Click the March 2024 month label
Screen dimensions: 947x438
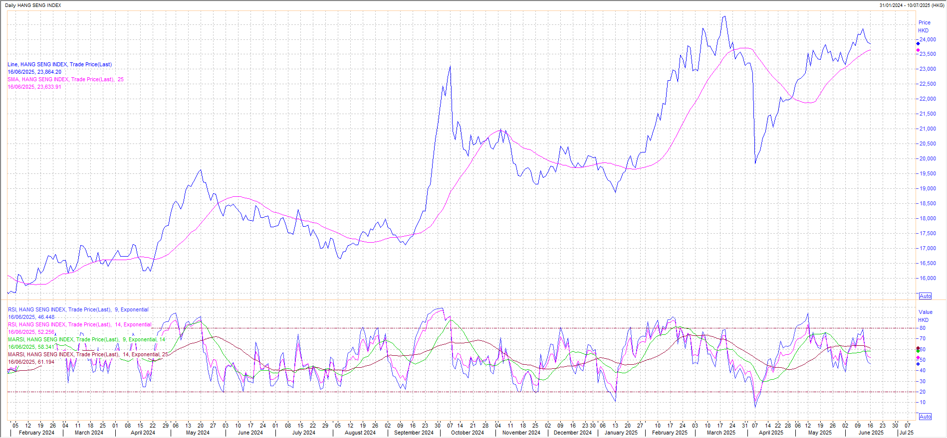(89, 433)
